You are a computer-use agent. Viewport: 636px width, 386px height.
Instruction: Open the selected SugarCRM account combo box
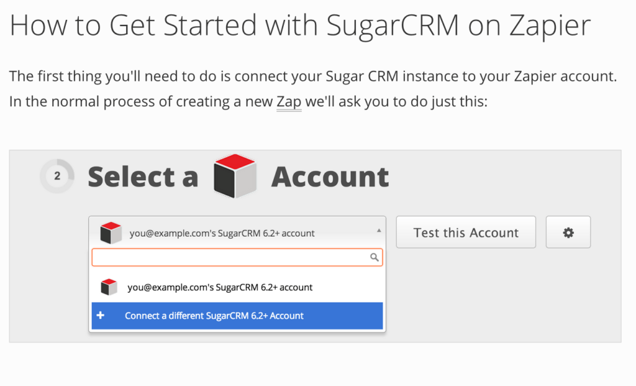236,233
